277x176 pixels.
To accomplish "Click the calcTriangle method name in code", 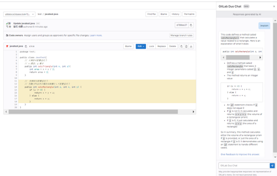I will (45, 66).
